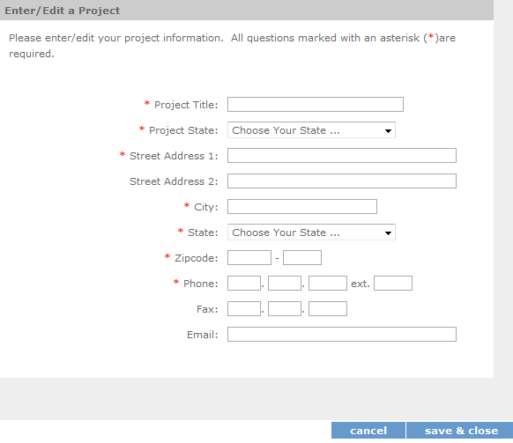This screenshot has width=513, height=443.
Task: Click the cancel button
Action: point(368,431)
